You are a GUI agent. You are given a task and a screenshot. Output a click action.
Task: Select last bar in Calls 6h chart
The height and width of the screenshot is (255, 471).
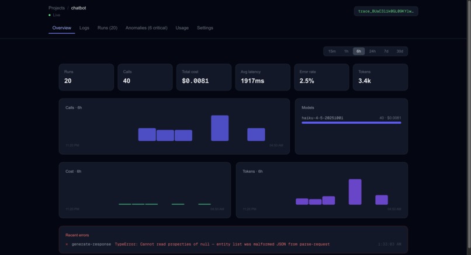pyautogui.click(x=256, y=135)
